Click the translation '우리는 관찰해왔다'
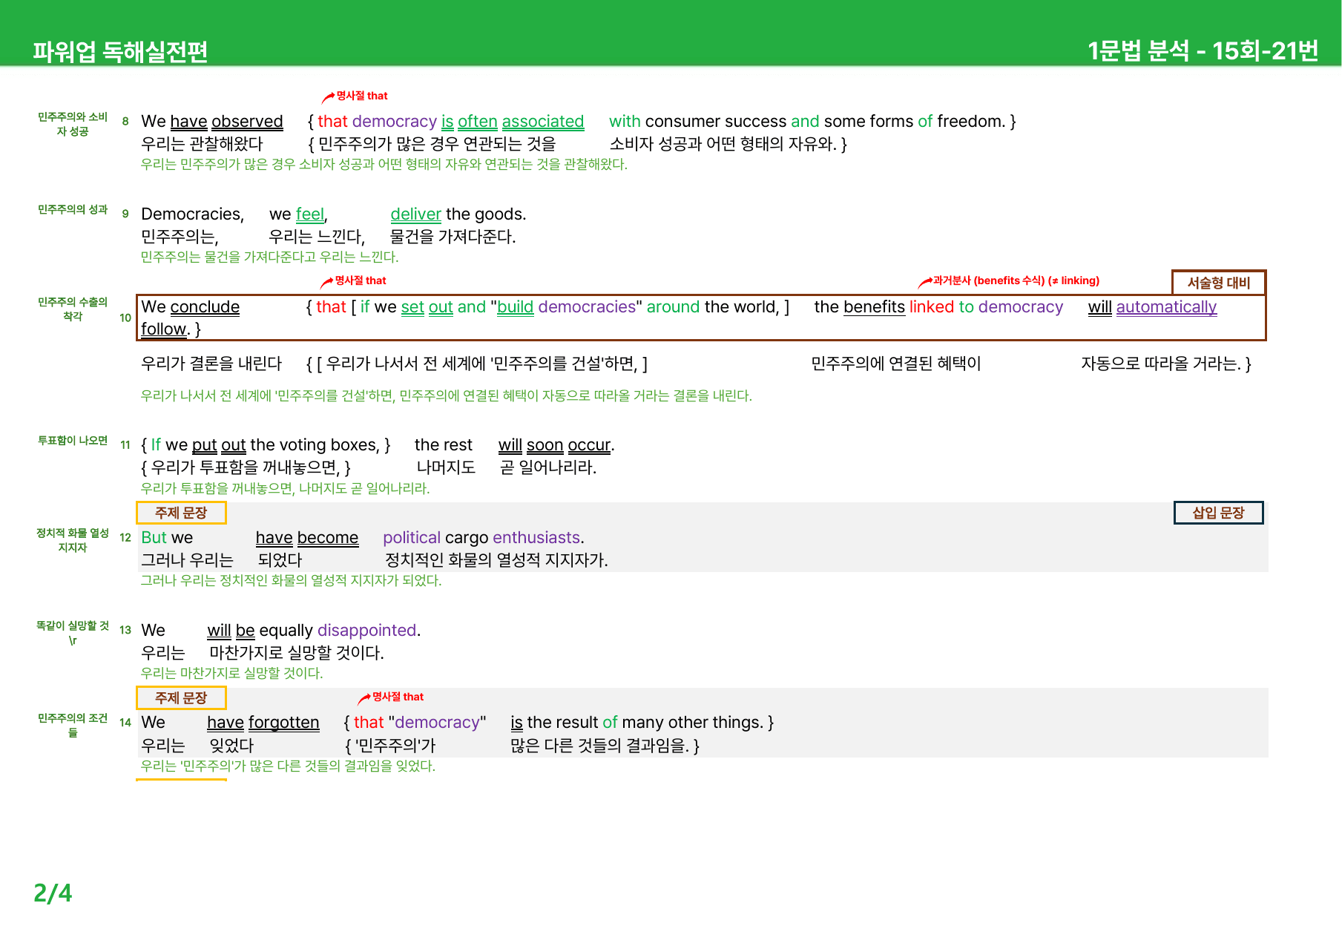The width and height of the screenshot is (1342, 949). [203, 144]
